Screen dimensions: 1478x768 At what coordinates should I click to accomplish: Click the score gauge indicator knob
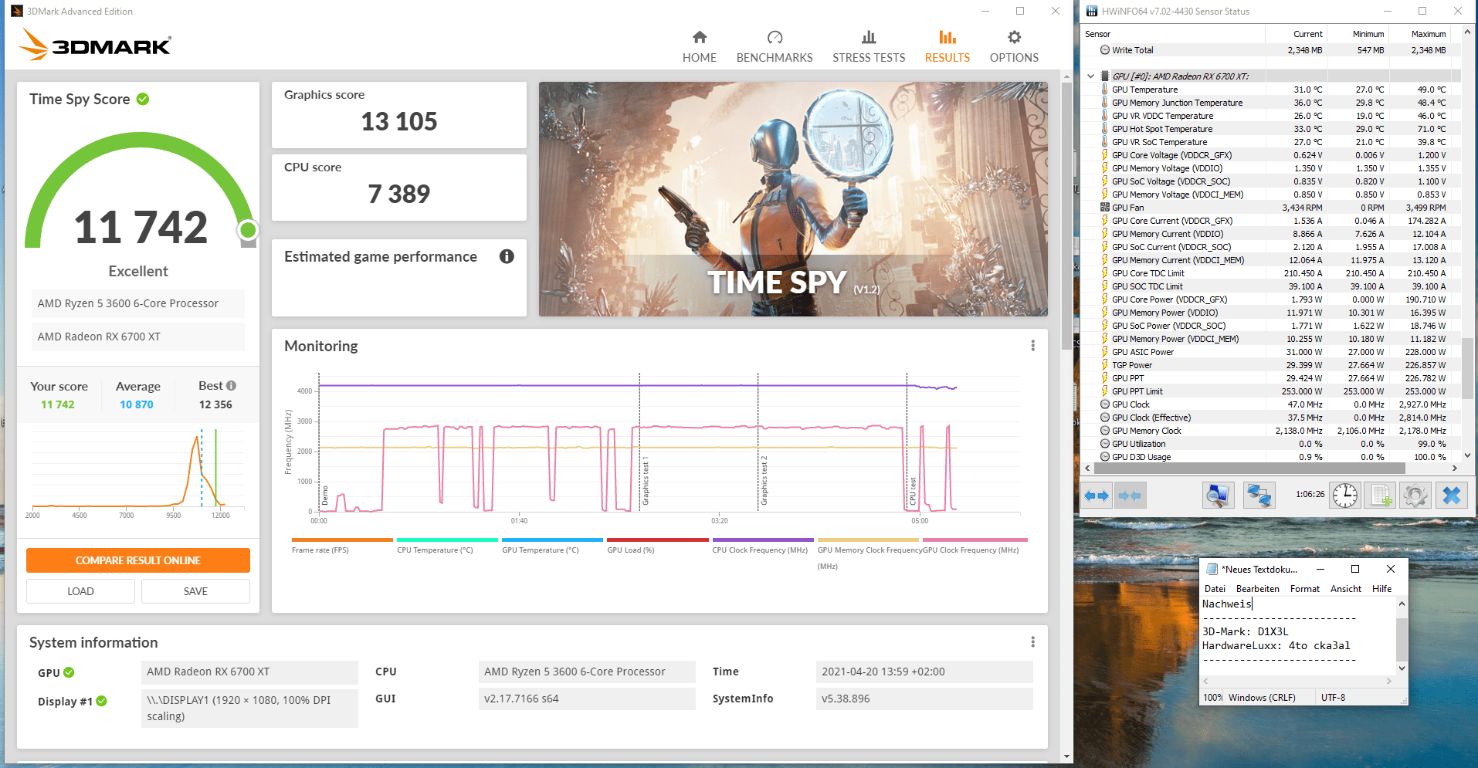[x=248, y=230]
